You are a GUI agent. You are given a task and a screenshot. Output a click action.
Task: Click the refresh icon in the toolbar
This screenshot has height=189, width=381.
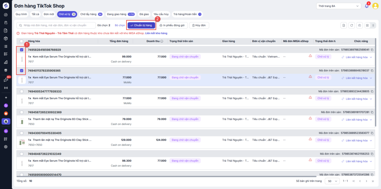click(352, 25)
